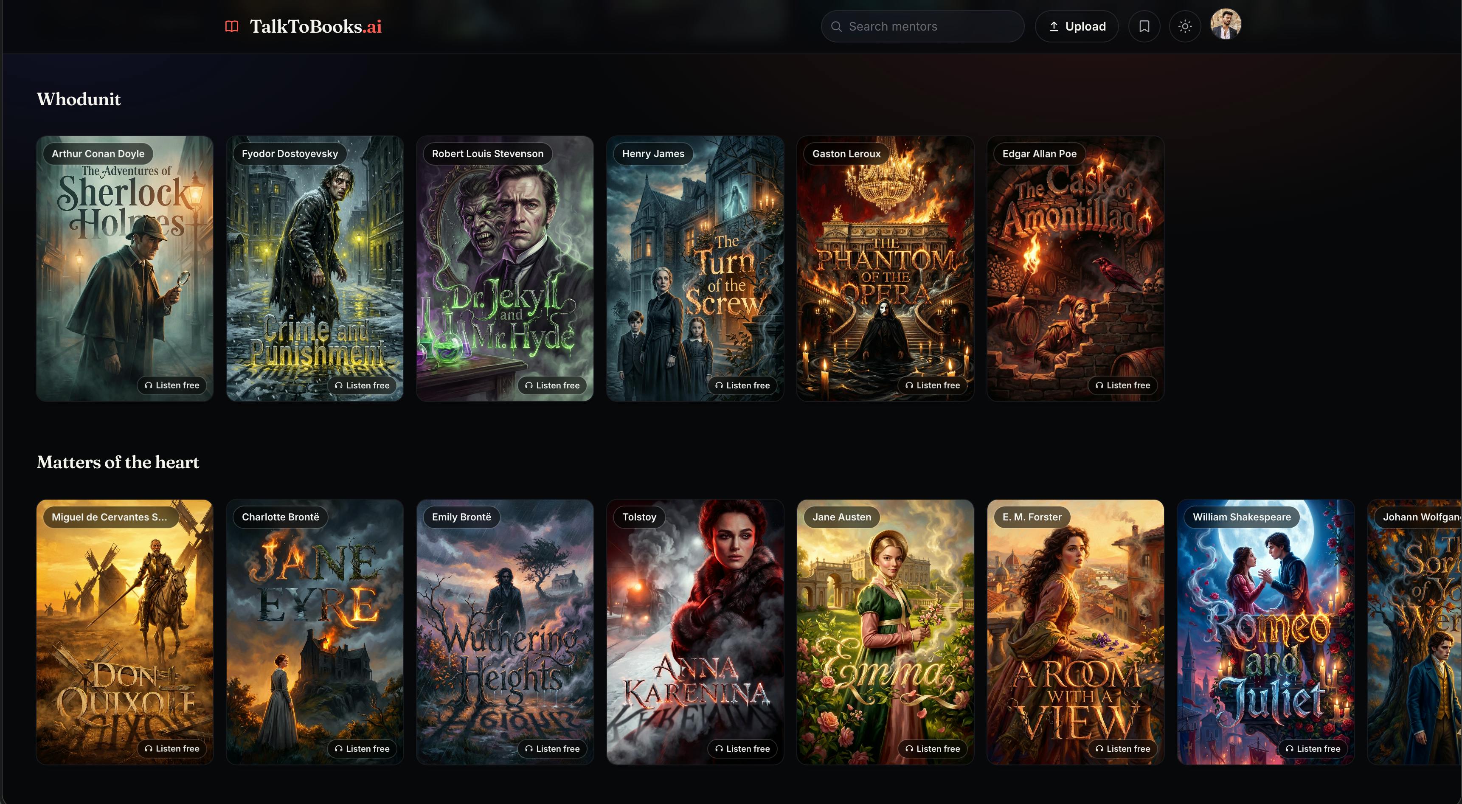
Task: Toggle light/dark theme with sun icon
Action: tap(1185, 26)
